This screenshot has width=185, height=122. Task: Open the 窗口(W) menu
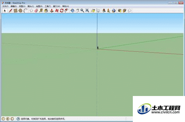57,6
